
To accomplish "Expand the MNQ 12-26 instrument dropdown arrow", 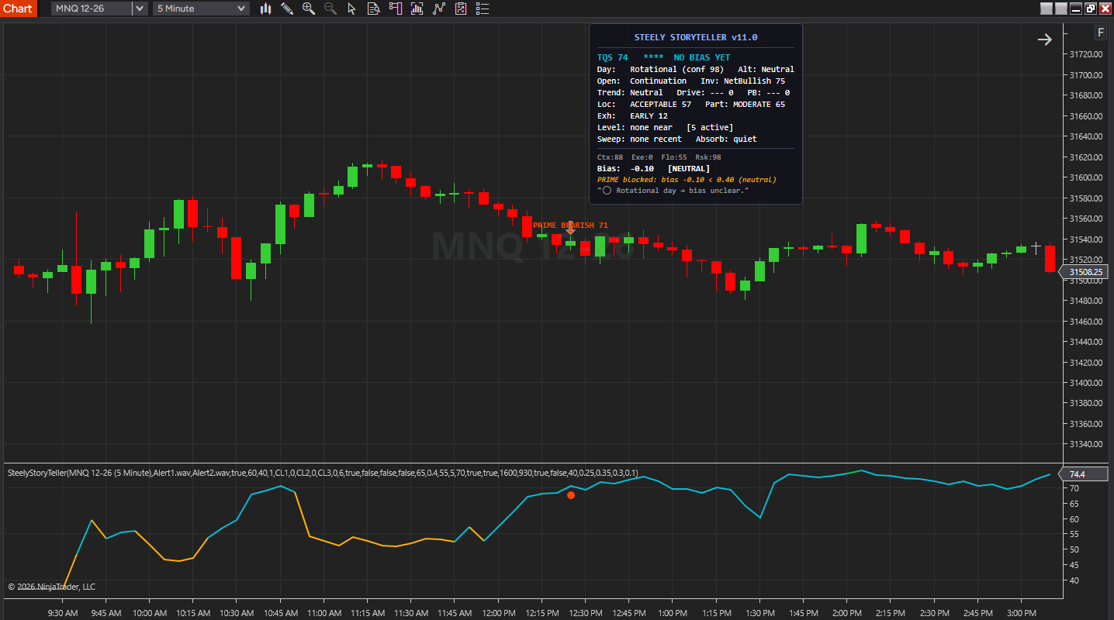I will pos(140,9).
